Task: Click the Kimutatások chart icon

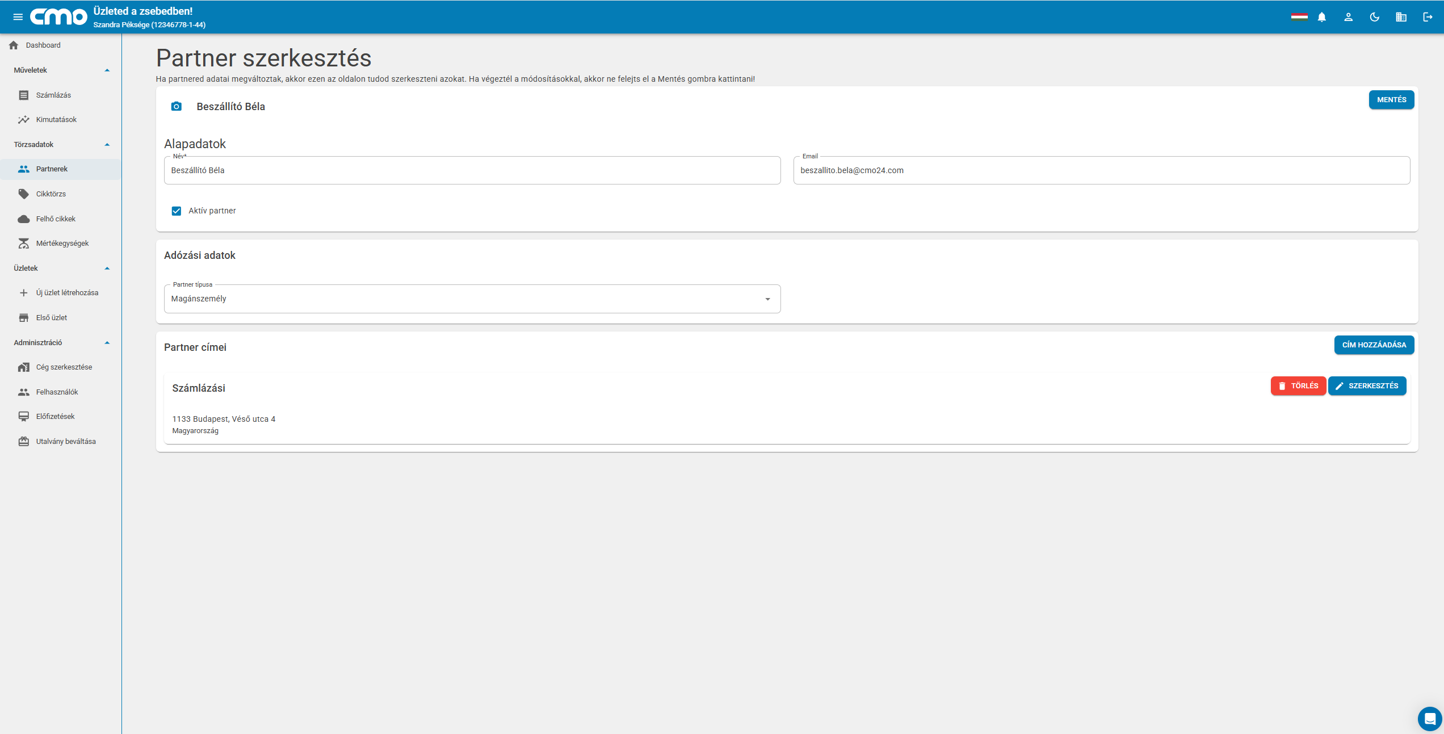Action: pyautogui.click(x=23, y=120)
